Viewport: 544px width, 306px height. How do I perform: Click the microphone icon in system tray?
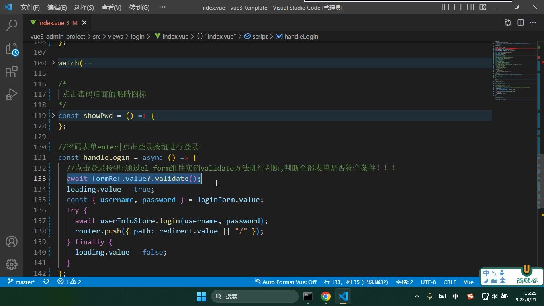pos(430,296)
